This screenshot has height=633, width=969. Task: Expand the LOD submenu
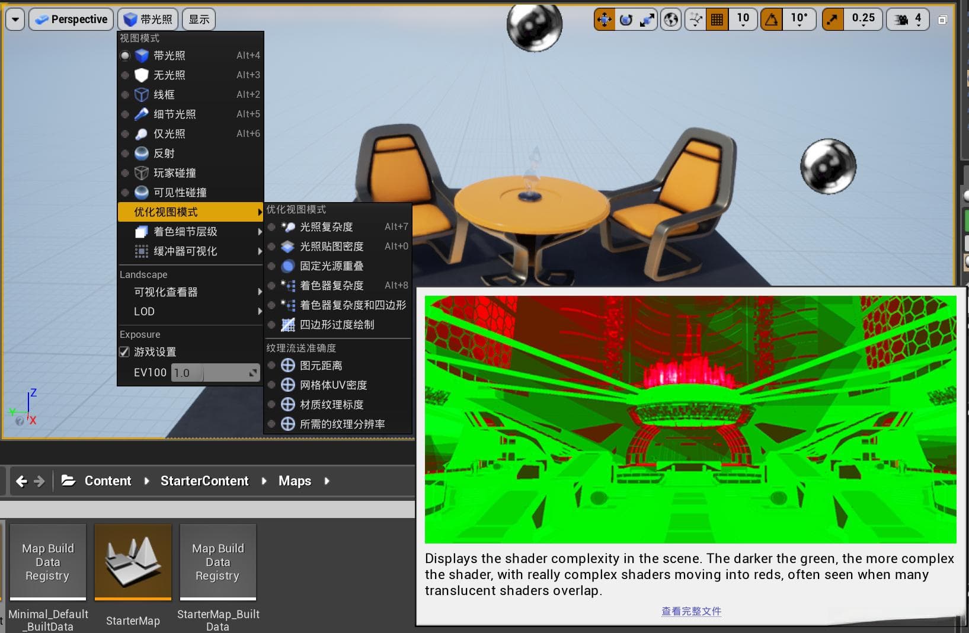190,312
